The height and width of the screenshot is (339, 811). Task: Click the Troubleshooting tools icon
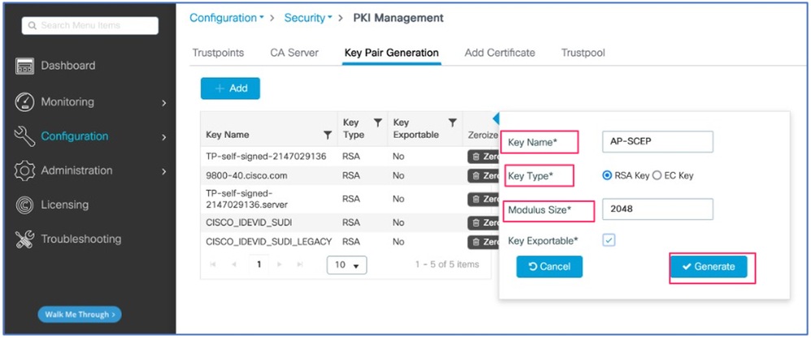pyautogui.click(x=25, y=239)
